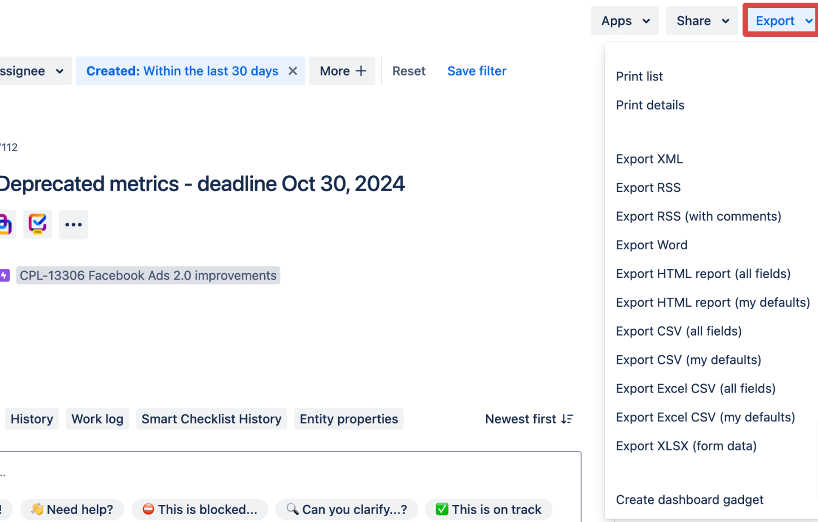Choose Export XML from the menu
Image resolution: width=818 pixels, height=522 pixels.
coord(649,159)
